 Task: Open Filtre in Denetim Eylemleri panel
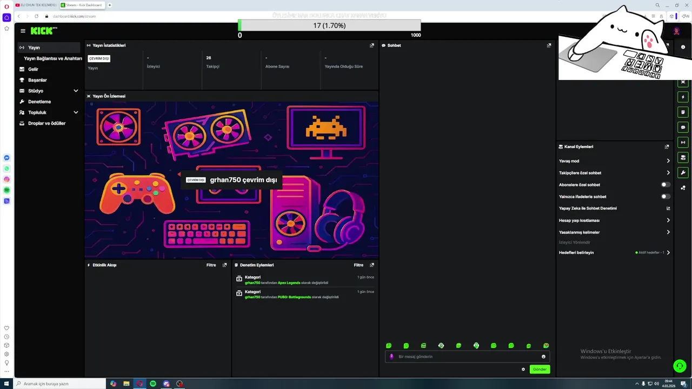[358, 265]
